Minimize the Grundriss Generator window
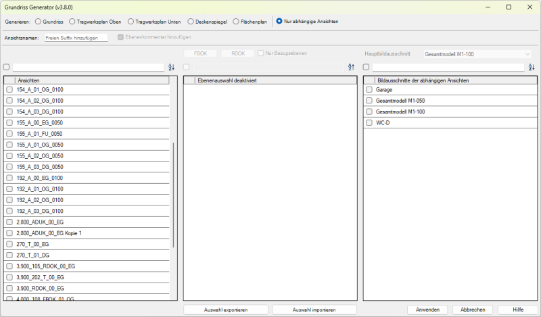541x317 pixels. click(x=488, y=7)
